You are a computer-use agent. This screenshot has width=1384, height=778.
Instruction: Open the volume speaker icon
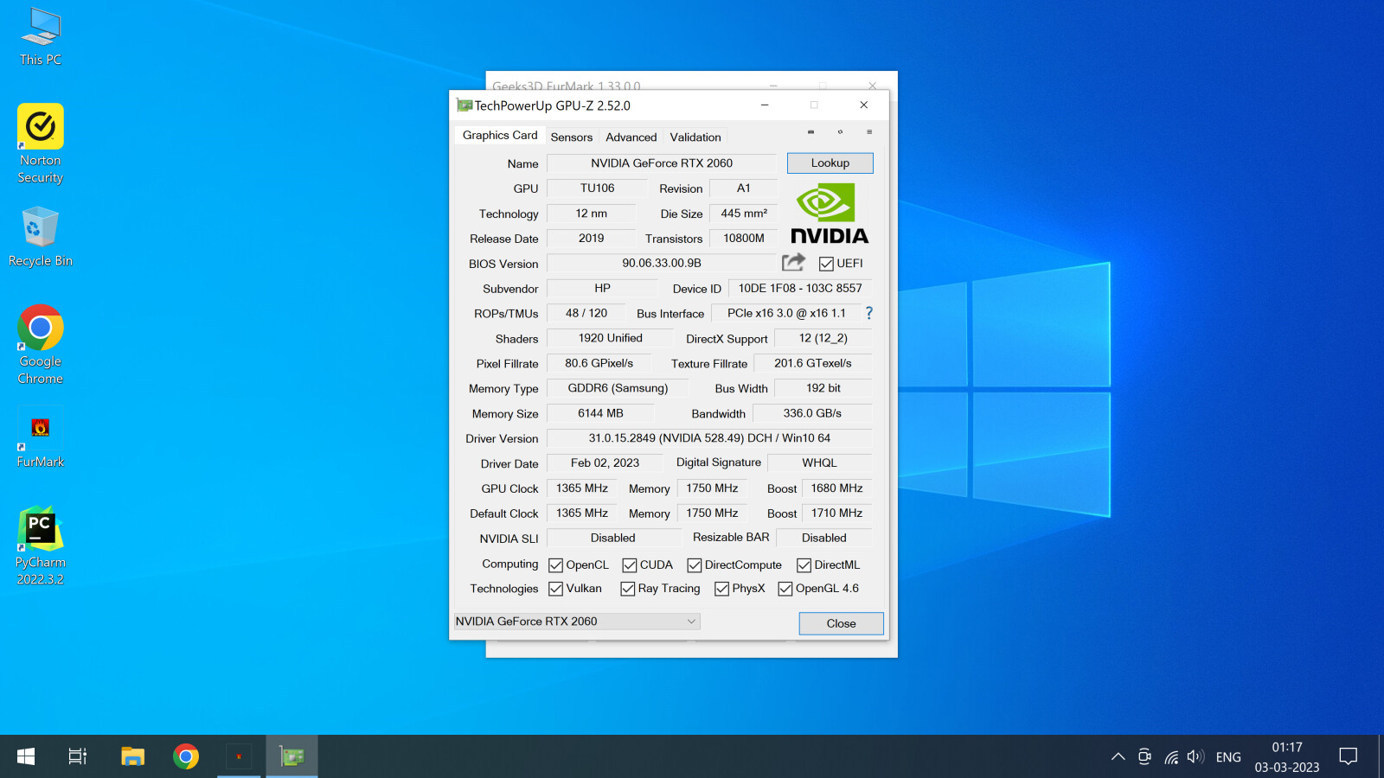click(1195, 756)
